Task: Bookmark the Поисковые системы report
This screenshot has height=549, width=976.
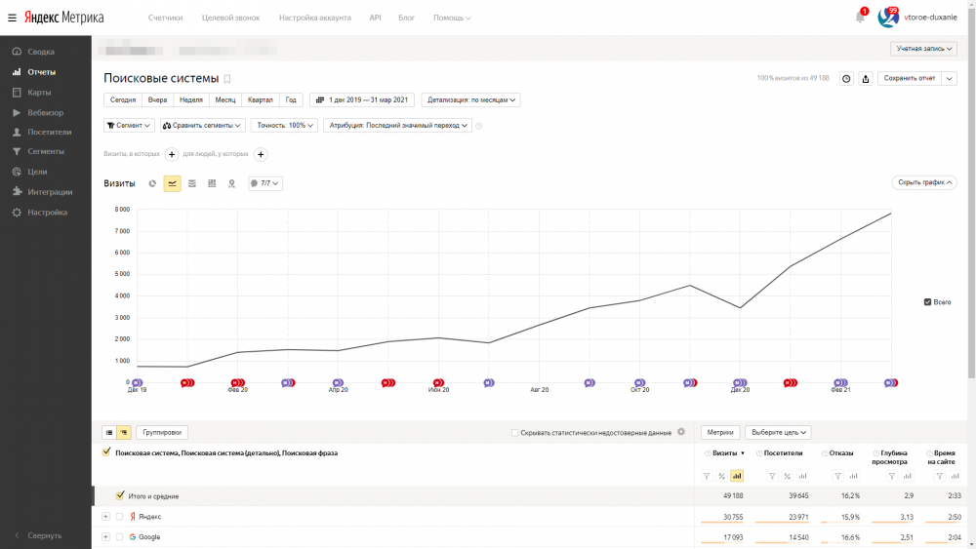Action: point(227,79)
